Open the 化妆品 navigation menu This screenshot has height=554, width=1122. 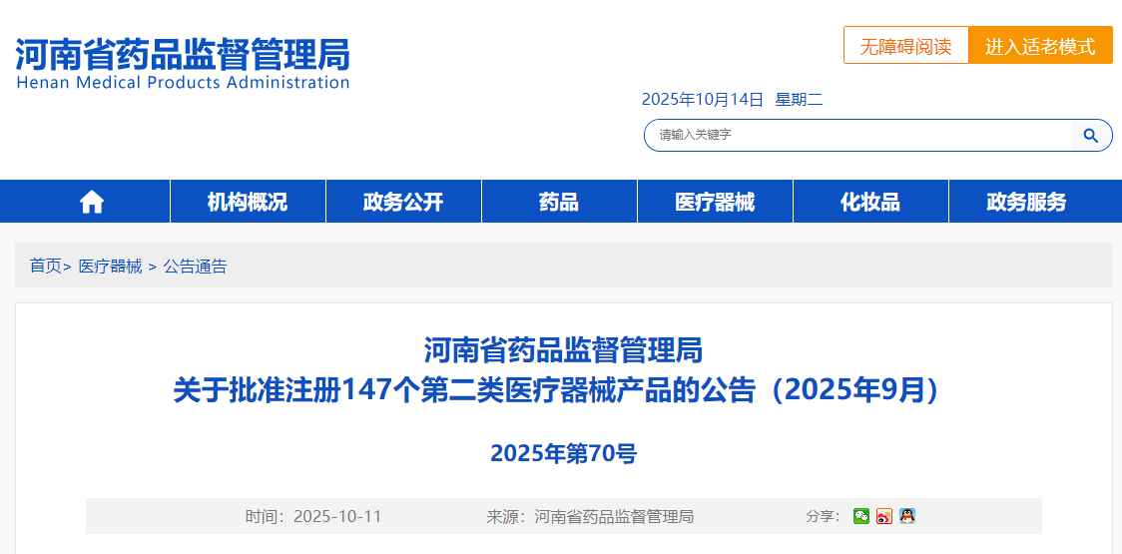point(870,202)
